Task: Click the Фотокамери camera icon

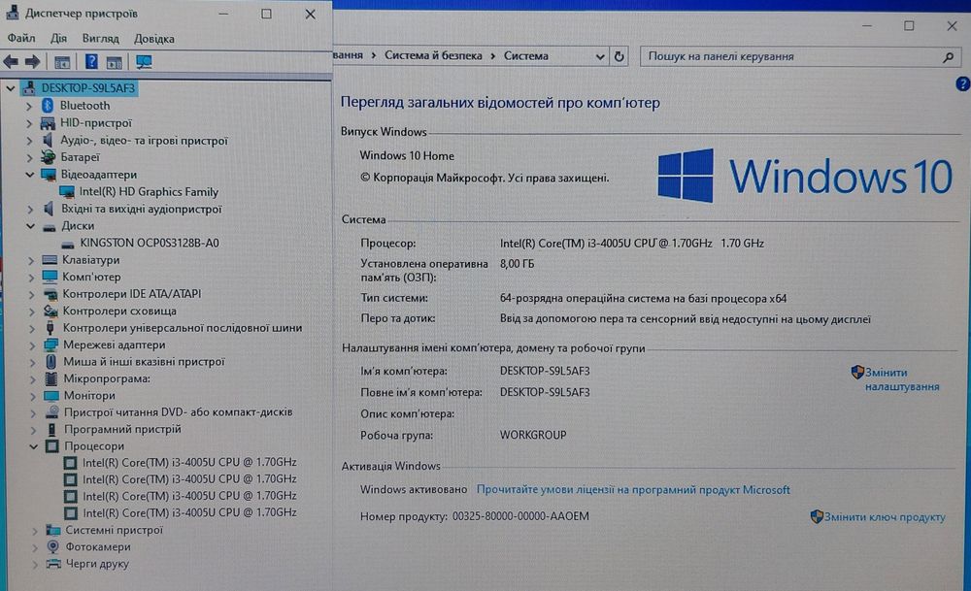Action: point(53,546)
